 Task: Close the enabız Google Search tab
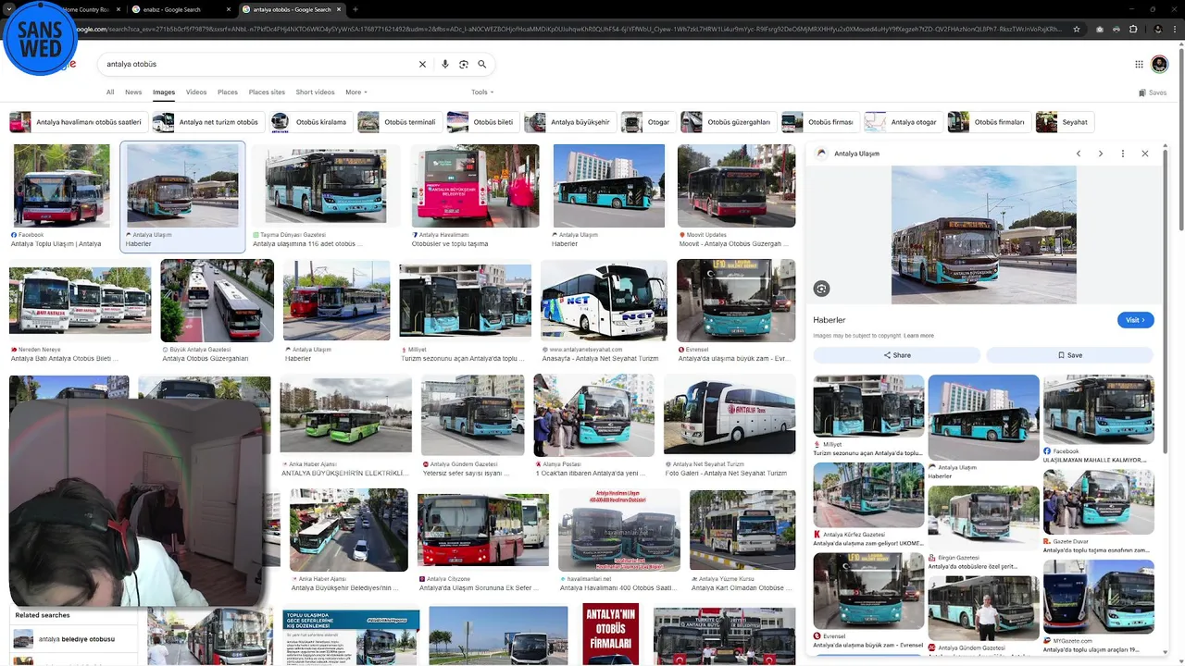coord(228,9)
